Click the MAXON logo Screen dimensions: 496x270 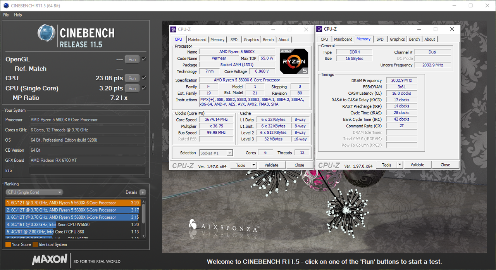click(x=49, y=260)
